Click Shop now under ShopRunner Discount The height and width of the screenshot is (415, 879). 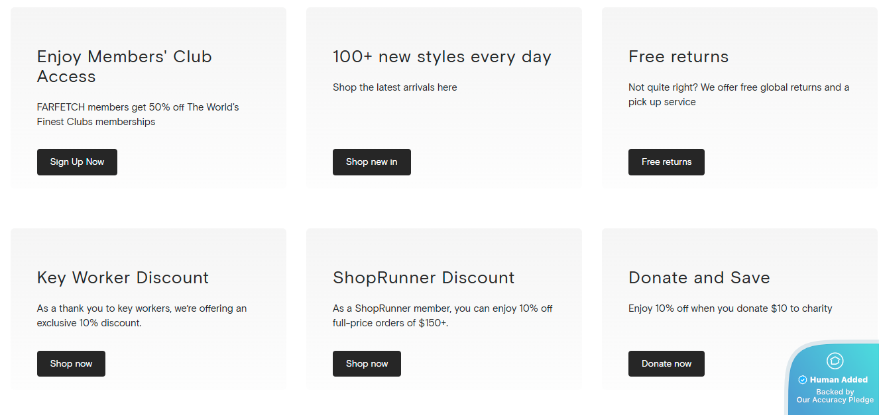[367, 363]
